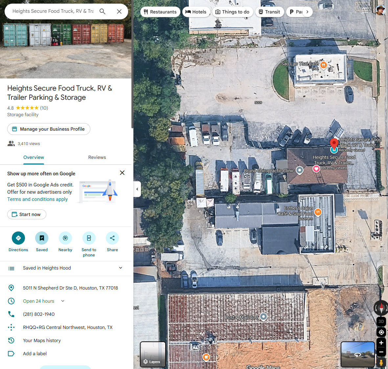This screenshot has width=388, height=369.
Task: Copy address 5011 N Shepherd Dr Ste D
Action: 70,288
